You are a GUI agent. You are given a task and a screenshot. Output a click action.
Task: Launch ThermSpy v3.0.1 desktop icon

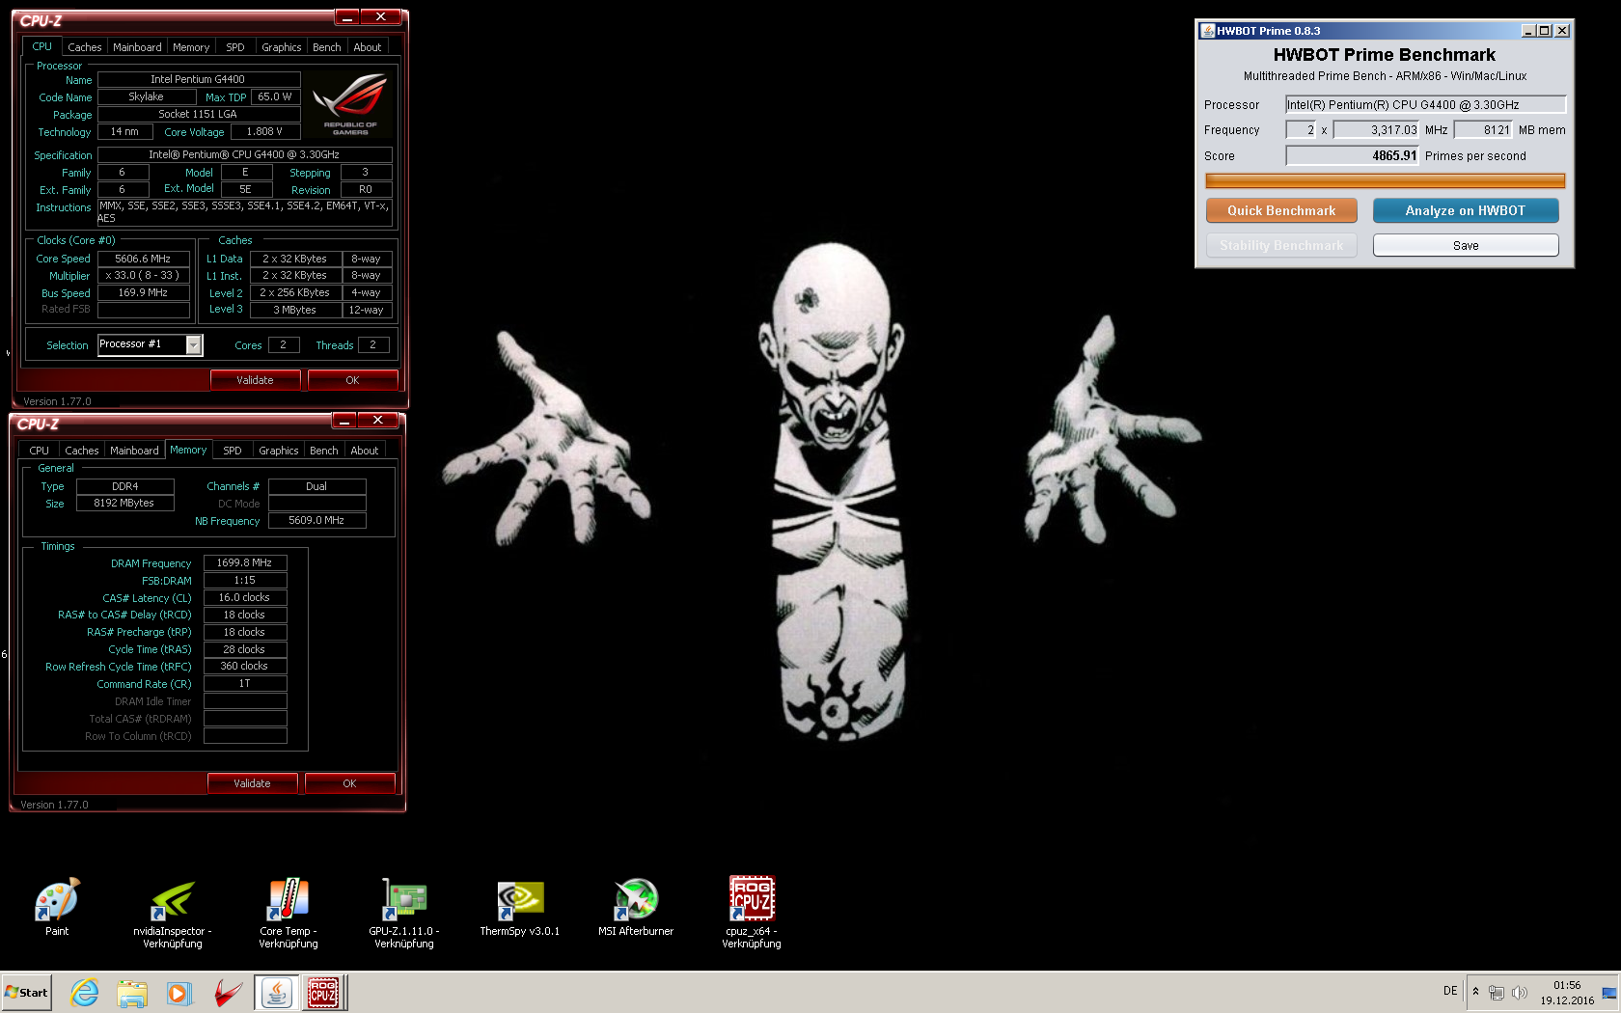pos(520,907)
